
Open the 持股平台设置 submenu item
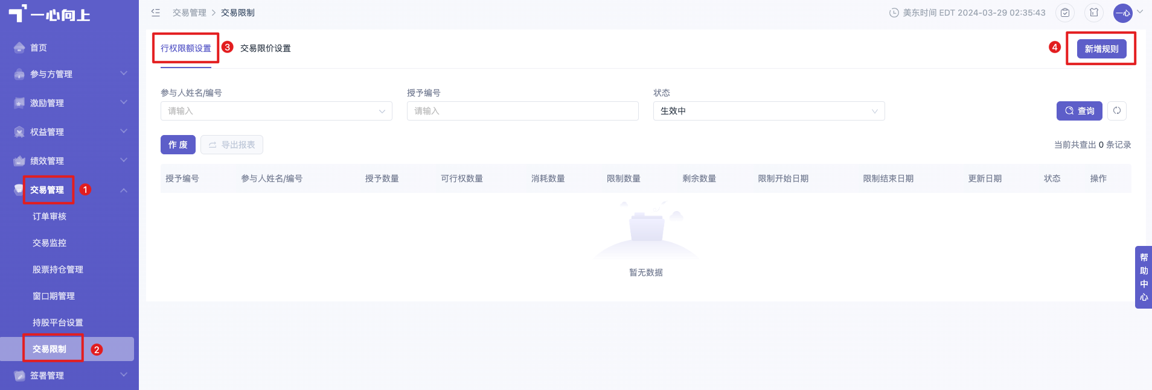coord(58,322)
